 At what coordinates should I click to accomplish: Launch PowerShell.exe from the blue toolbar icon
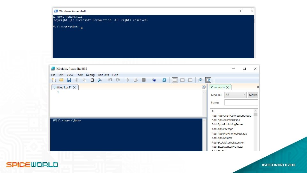click(x=164, y=80)
